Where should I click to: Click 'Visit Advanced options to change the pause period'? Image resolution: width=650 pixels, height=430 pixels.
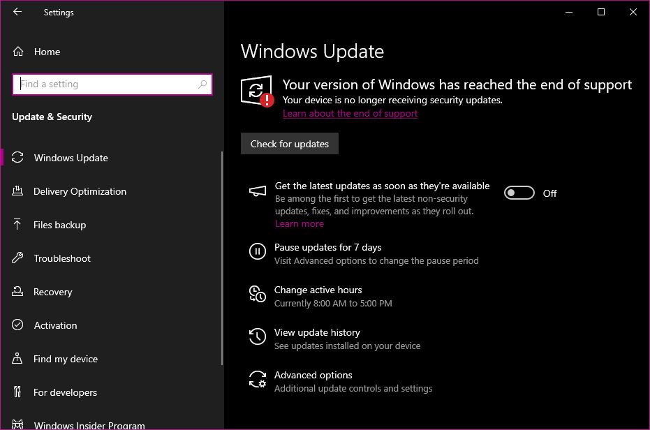376,261
